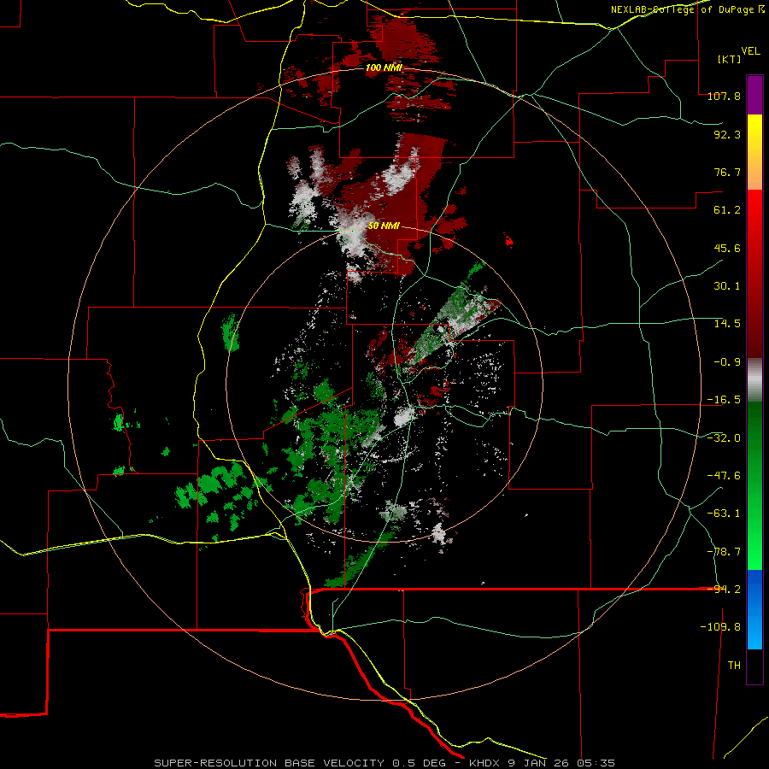Click the 50 NMI range ring label
The image size is (769, 769).
[384, 226]
